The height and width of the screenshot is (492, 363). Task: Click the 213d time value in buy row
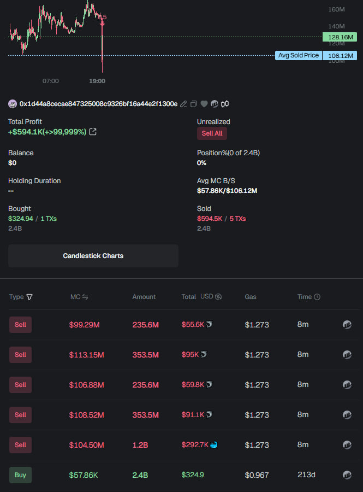[306, 475]
